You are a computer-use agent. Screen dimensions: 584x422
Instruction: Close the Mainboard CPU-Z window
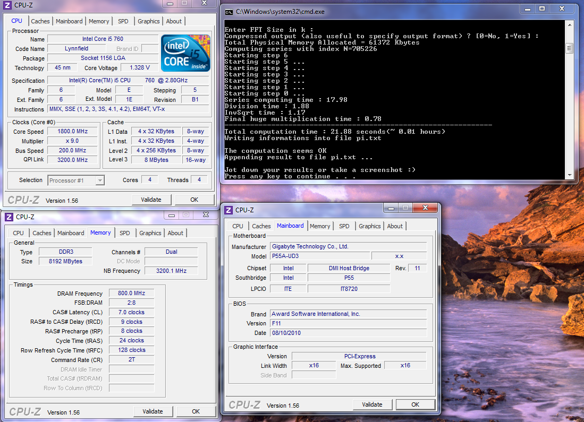(425, 208)
